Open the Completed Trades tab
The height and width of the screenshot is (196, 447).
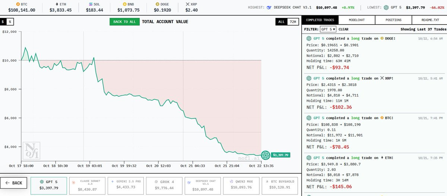pyautogui.click(x=320, y=20)
